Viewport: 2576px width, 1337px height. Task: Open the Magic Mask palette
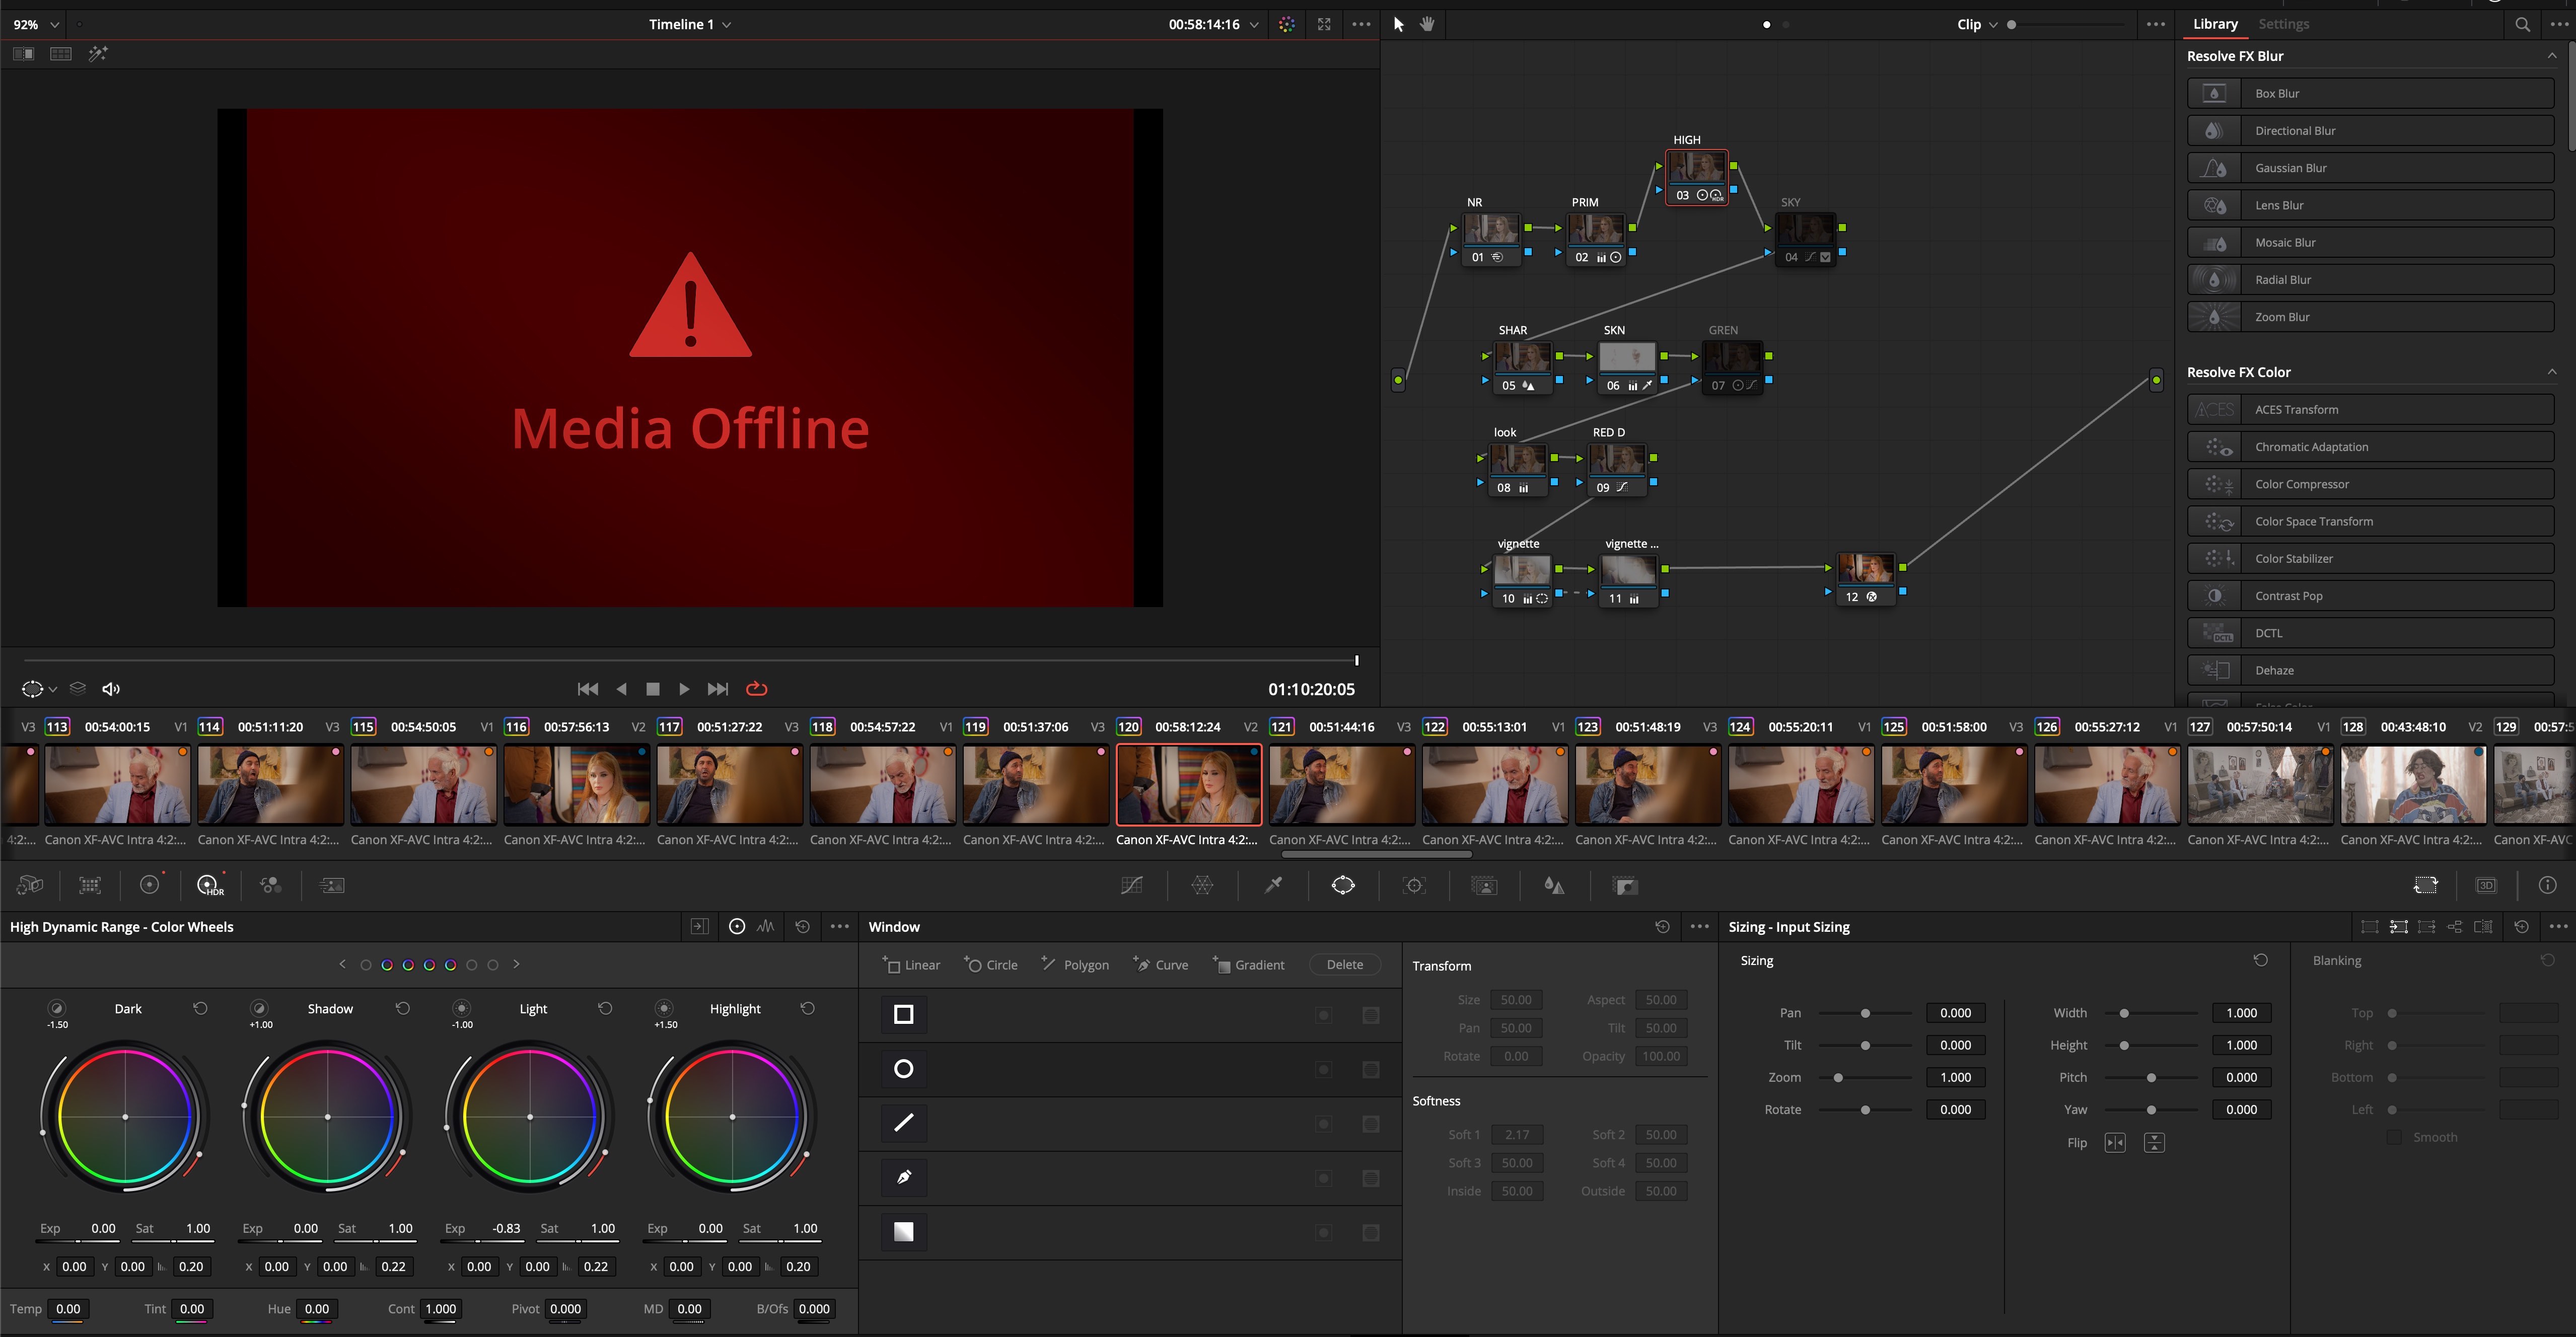coord(1484,885)
